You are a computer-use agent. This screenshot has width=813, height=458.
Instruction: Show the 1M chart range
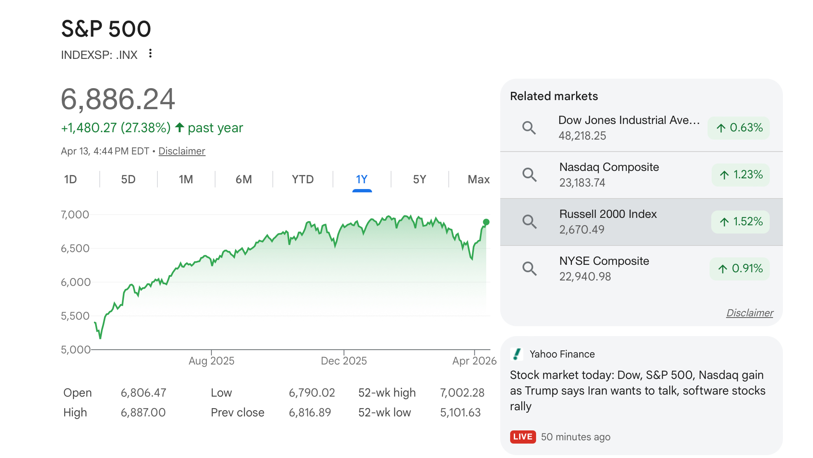186,180
